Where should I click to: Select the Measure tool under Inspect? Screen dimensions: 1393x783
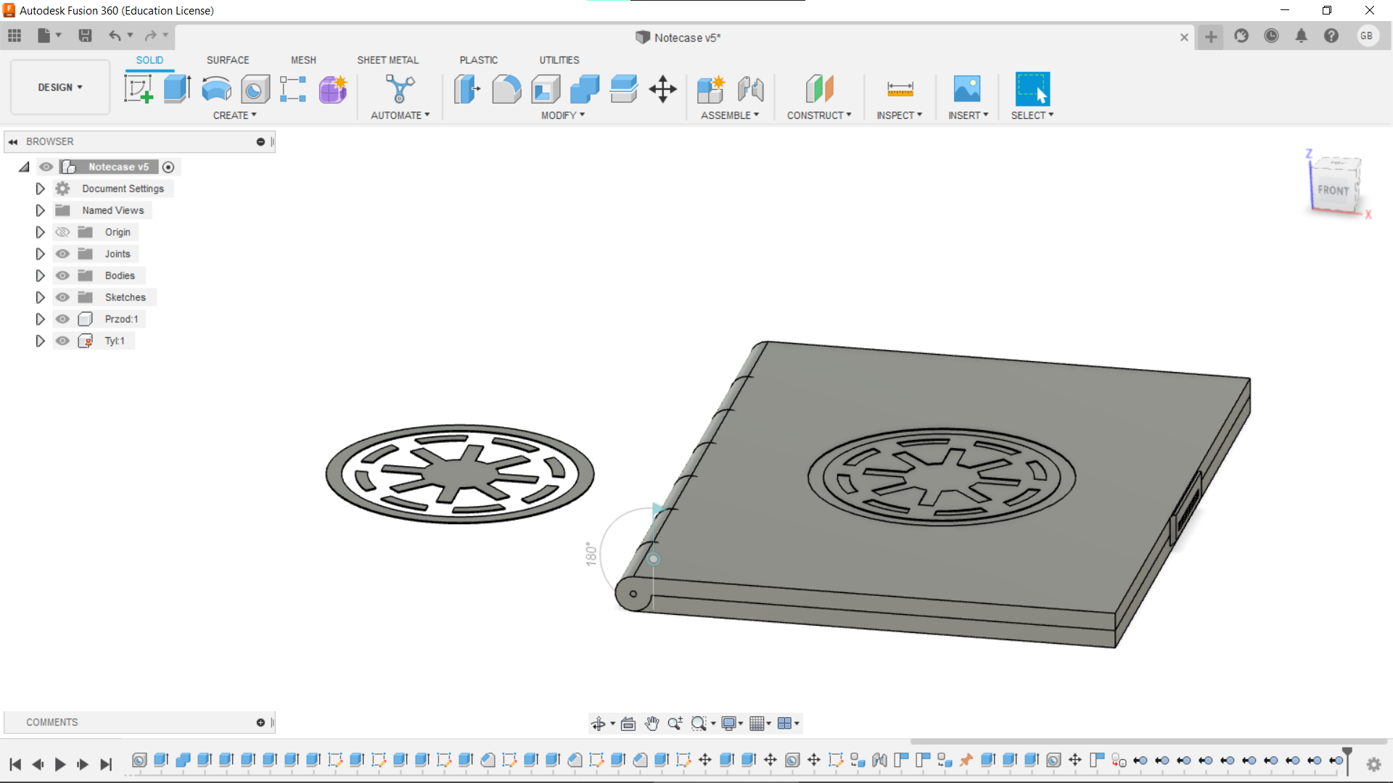pyautogui.click(x=899, y=88)
